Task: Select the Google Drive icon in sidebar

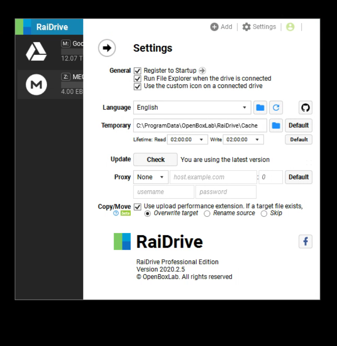Action: click(x=36, y=51)
